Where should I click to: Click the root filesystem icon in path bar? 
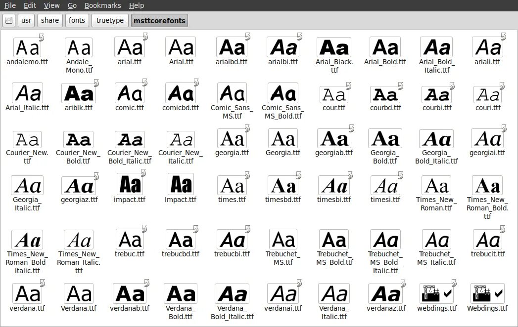point(9,20)
